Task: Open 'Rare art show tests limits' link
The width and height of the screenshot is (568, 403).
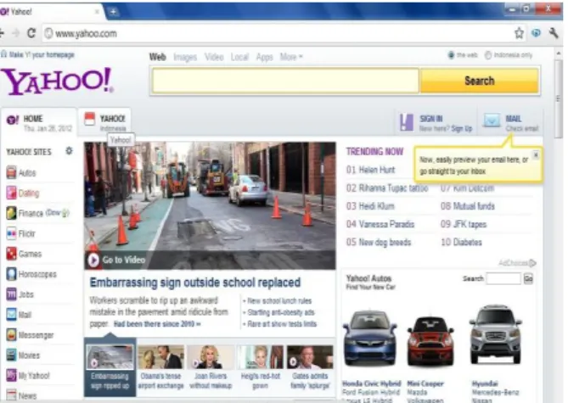Action: point(282,324)
